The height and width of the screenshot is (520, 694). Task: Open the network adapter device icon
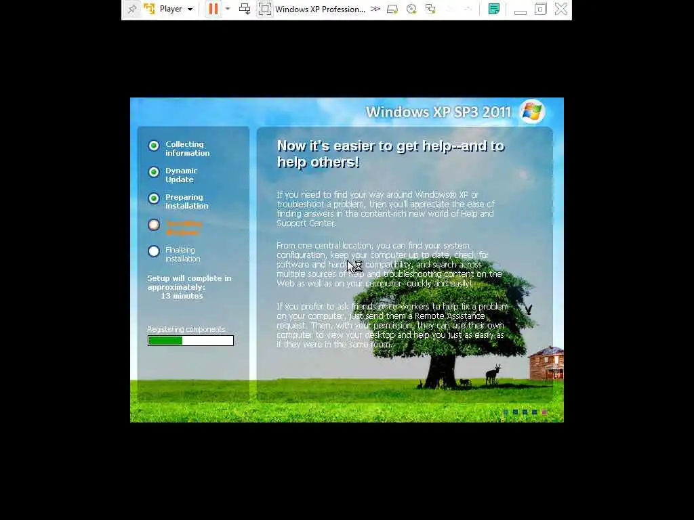[430, 9]
